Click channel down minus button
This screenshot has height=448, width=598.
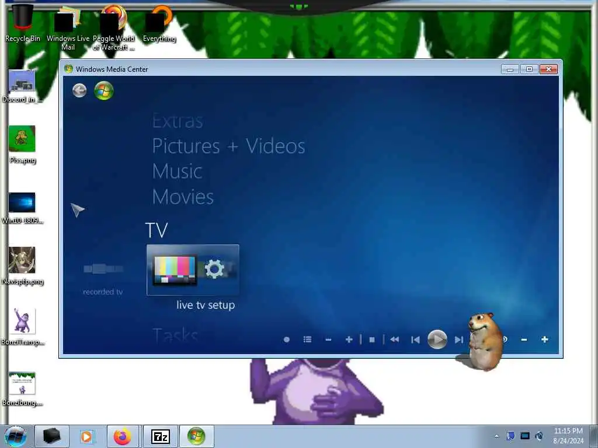(328, 339)
